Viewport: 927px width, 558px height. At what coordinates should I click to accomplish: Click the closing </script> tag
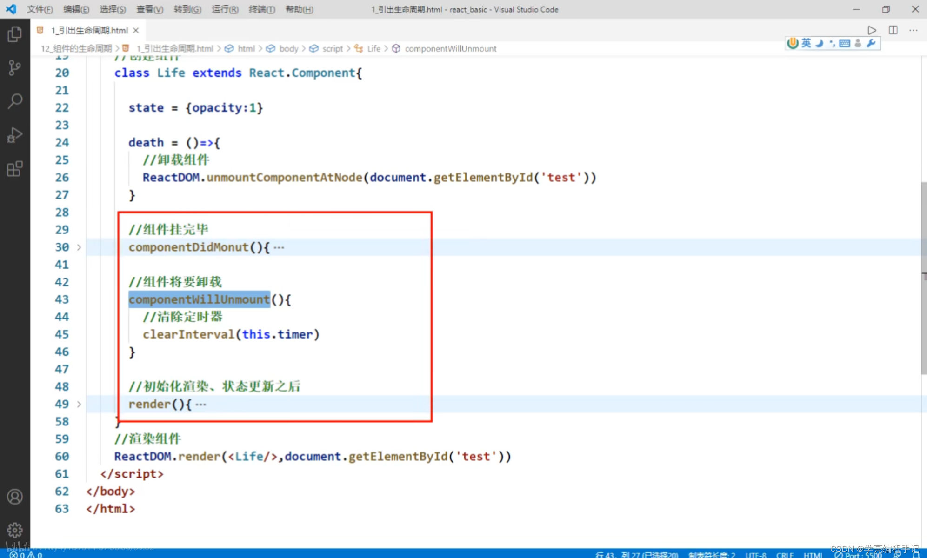tap(132, 474)
